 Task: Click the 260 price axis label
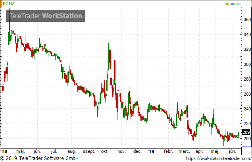point(247,94)
